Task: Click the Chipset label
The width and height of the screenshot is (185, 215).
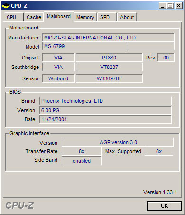Action: [x=30, y=58]
